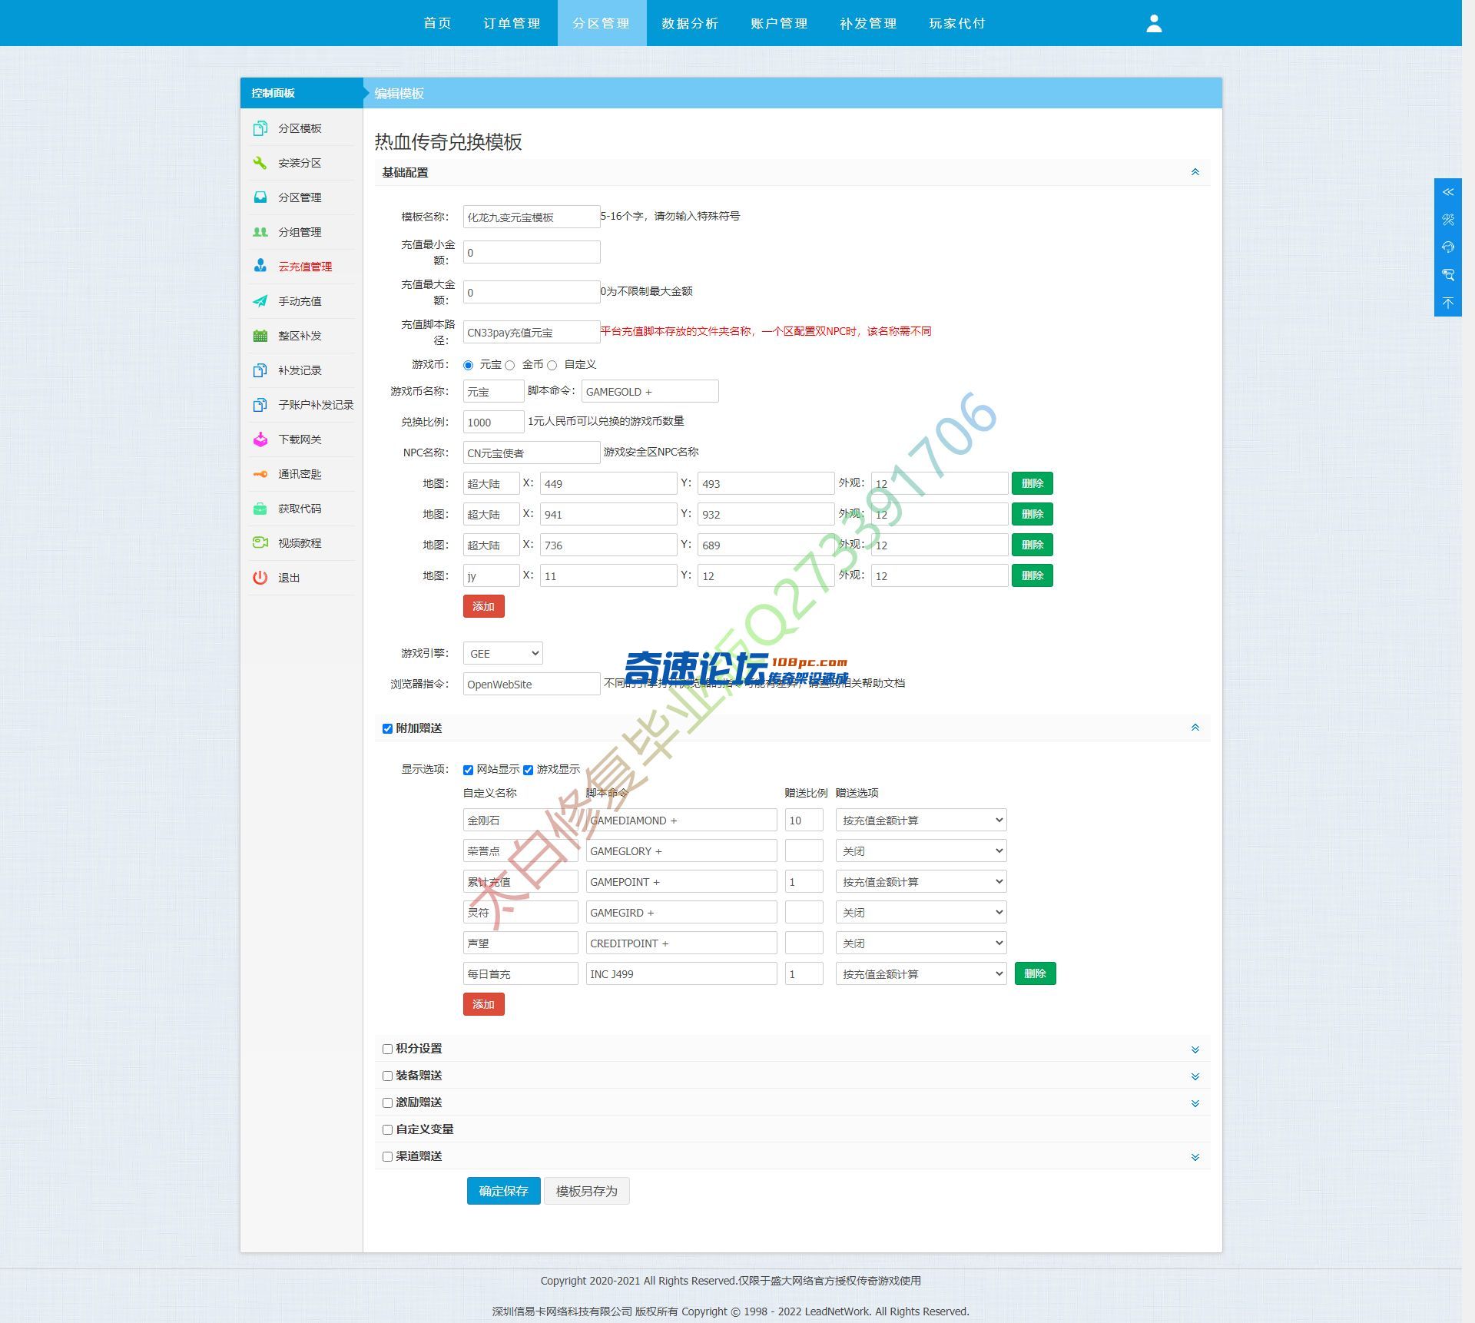The height and width of the screenshot is (1323, 1475).
Task: Click the back-to-top arrow icon on right bar
Action: coord(1448,303)
